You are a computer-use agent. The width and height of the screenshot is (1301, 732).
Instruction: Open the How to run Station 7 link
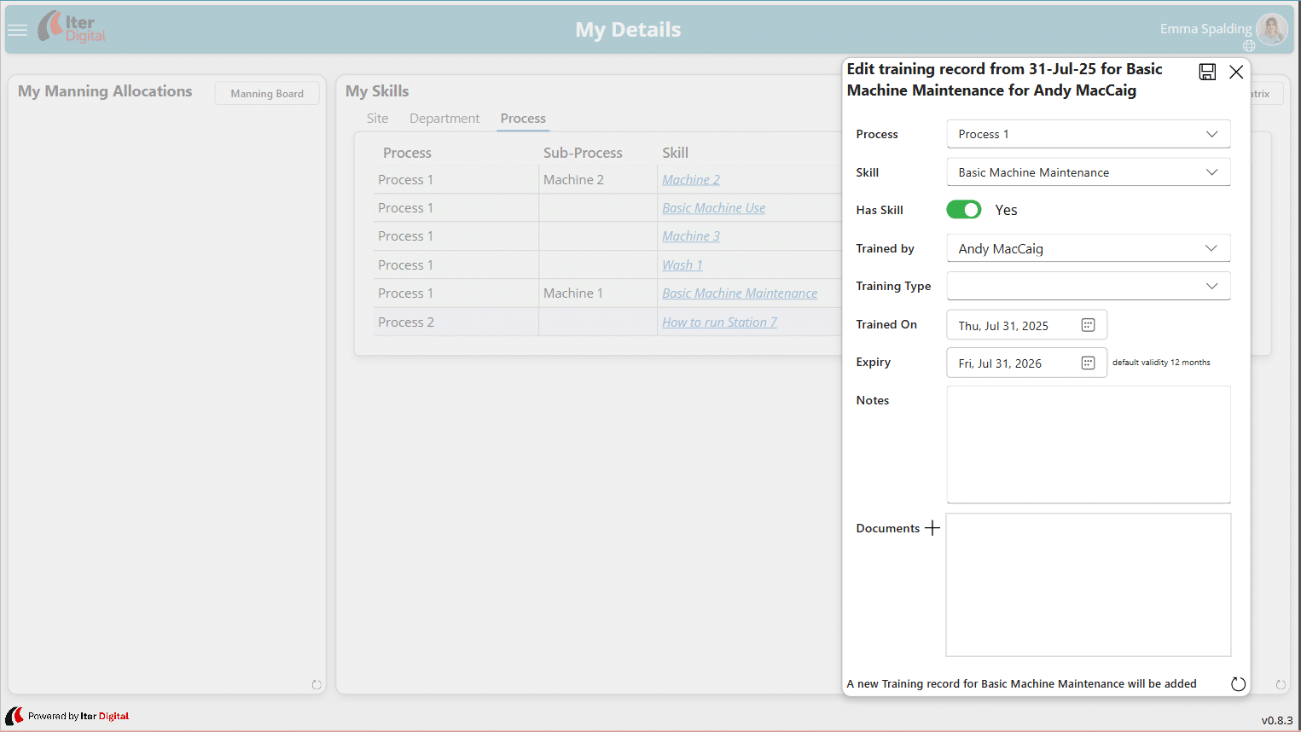coord(719,322)
